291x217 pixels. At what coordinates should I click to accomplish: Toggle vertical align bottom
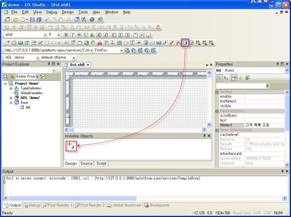[149, 35]
